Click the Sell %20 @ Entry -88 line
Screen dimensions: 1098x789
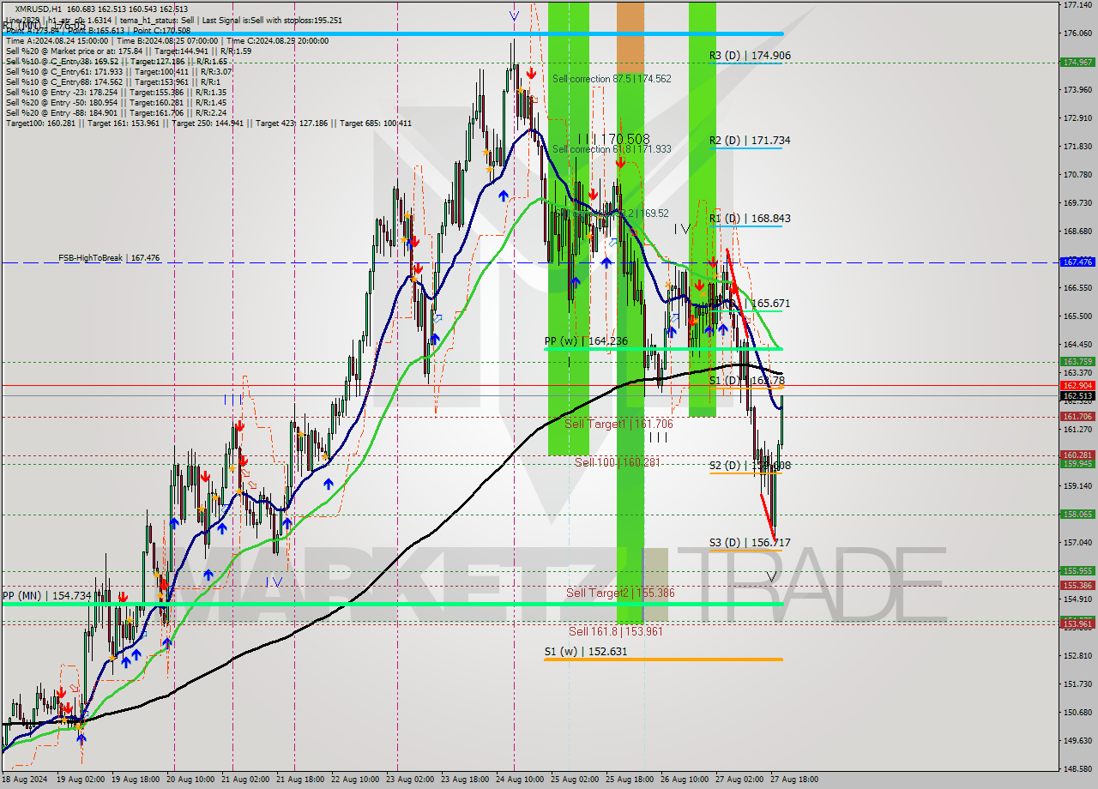(116, 112)
